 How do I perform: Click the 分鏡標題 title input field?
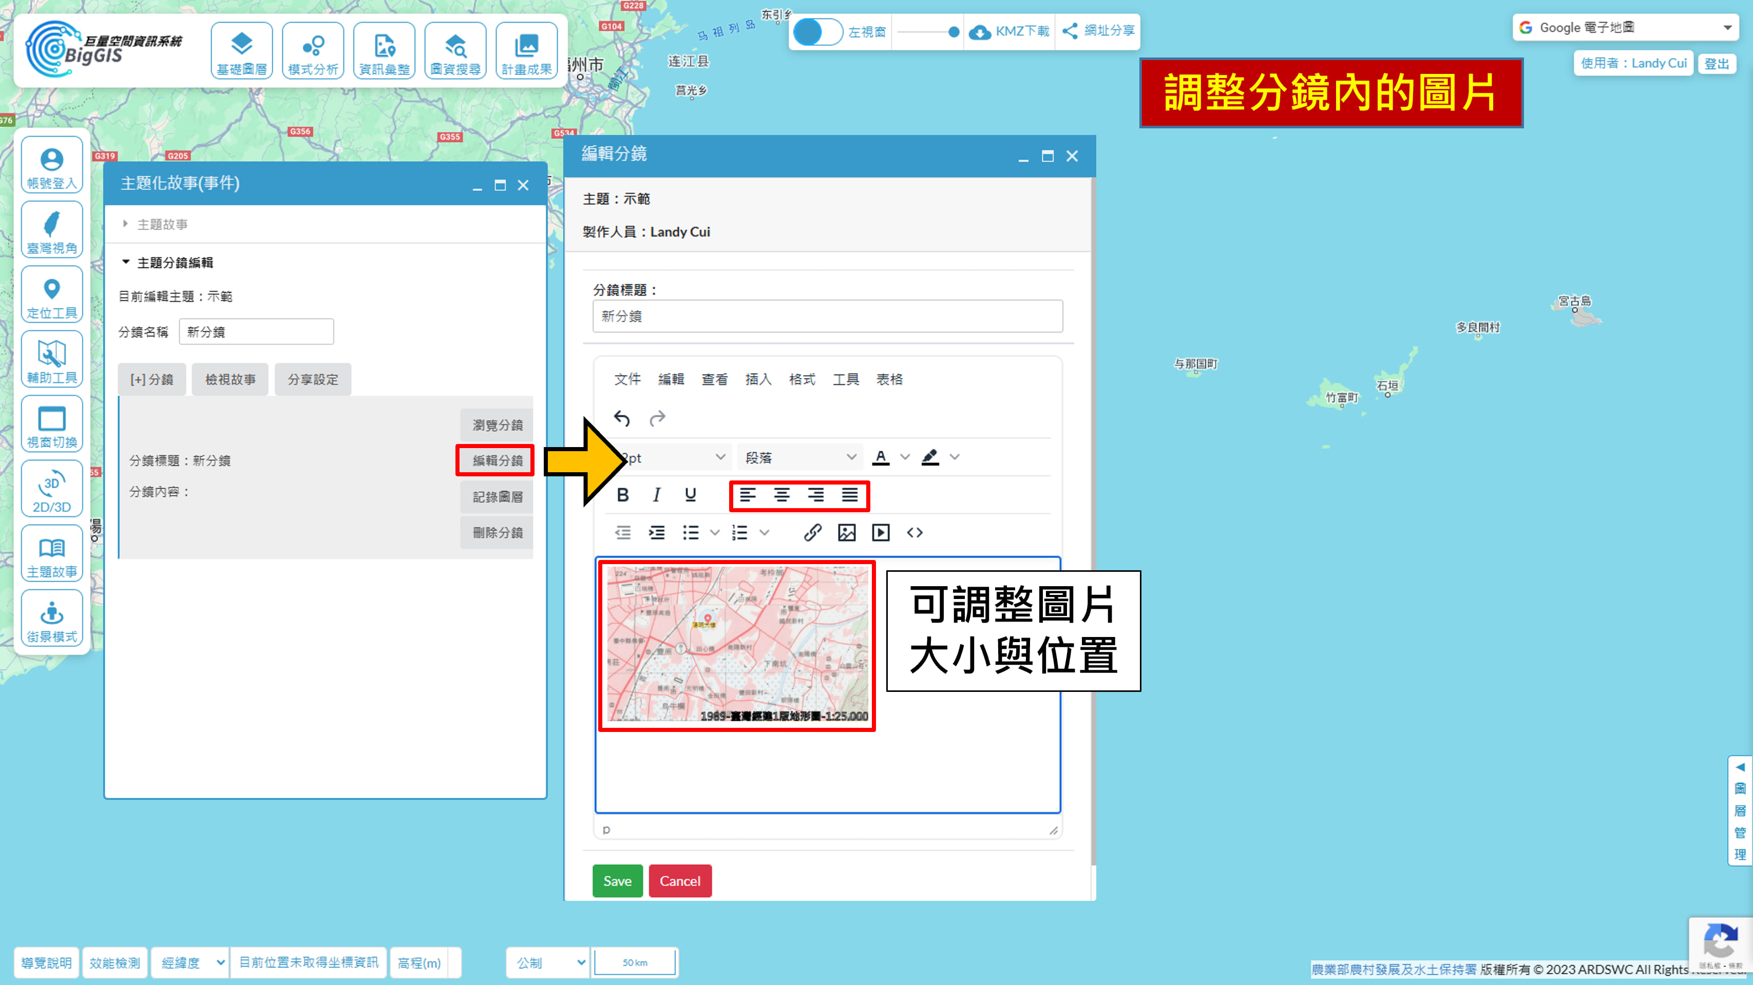point(827,316)
